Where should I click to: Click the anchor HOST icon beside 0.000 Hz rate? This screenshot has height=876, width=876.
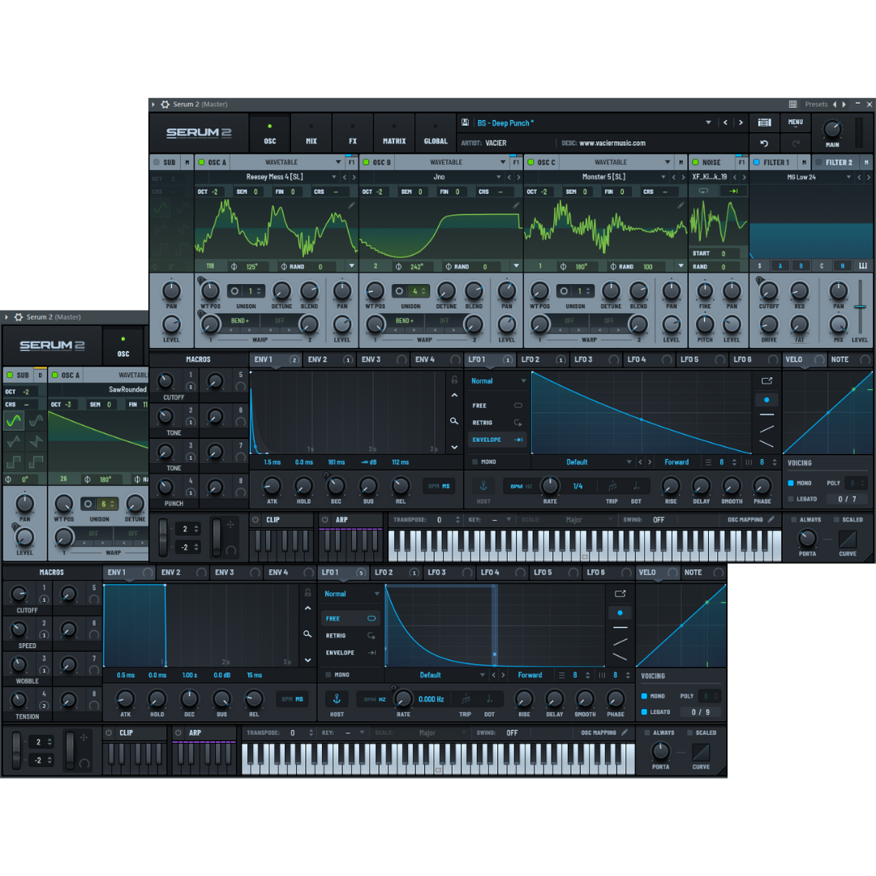(337, 699)
